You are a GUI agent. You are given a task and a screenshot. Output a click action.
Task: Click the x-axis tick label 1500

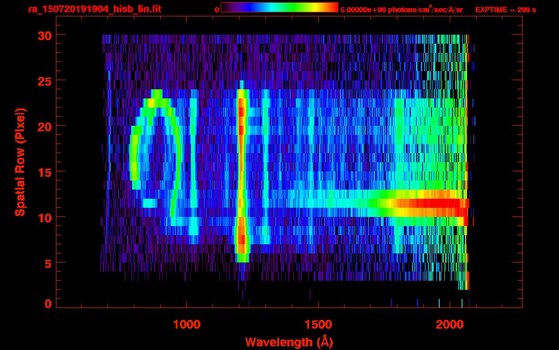pyautogui.click(x=318, y=324)
